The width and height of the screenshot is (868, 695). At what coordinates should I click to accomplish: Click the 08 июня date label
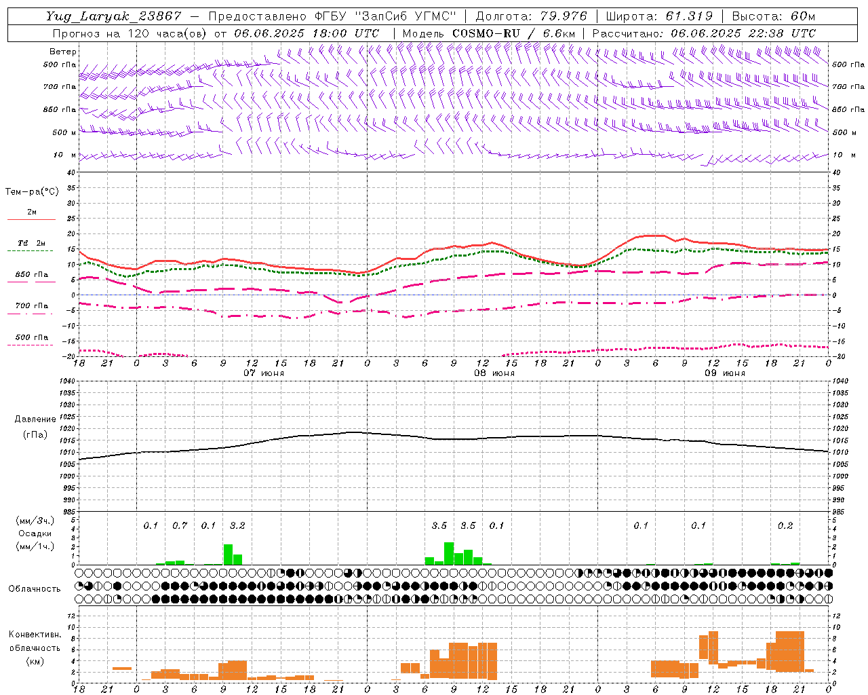494,373
